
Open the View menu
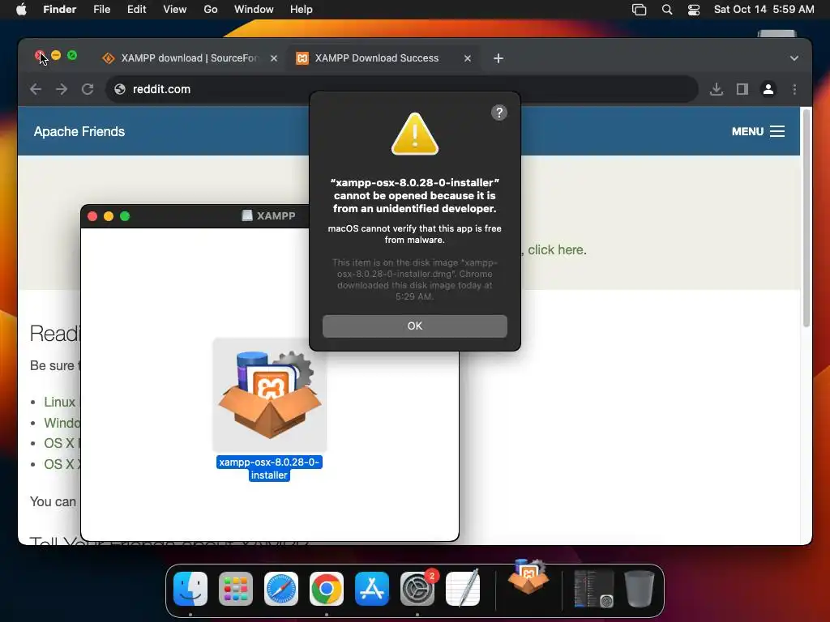click(x=175, y=10)
